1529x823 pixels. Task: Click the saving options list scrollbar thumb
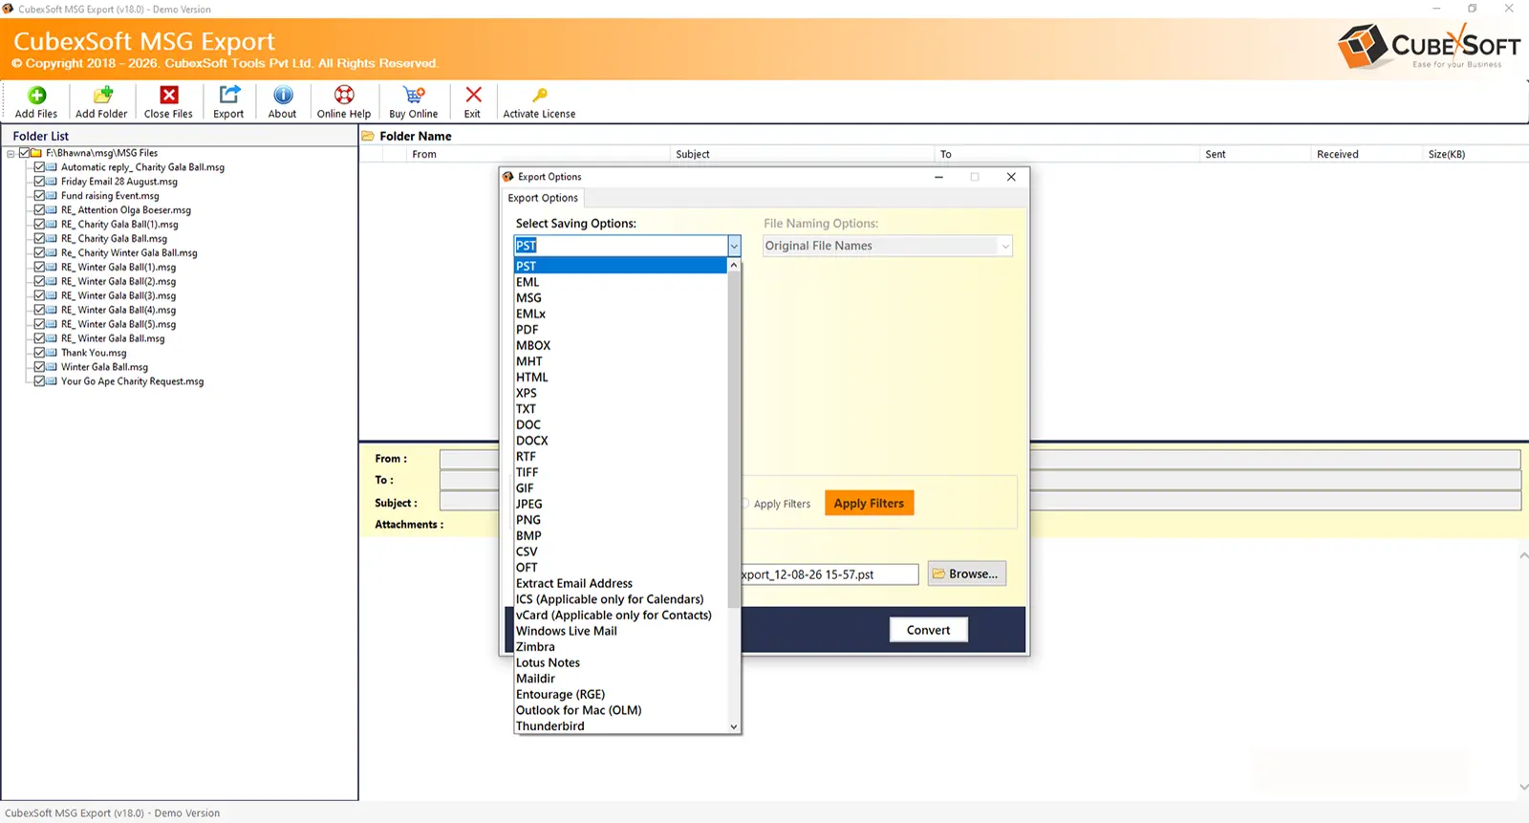click(734, 440)
